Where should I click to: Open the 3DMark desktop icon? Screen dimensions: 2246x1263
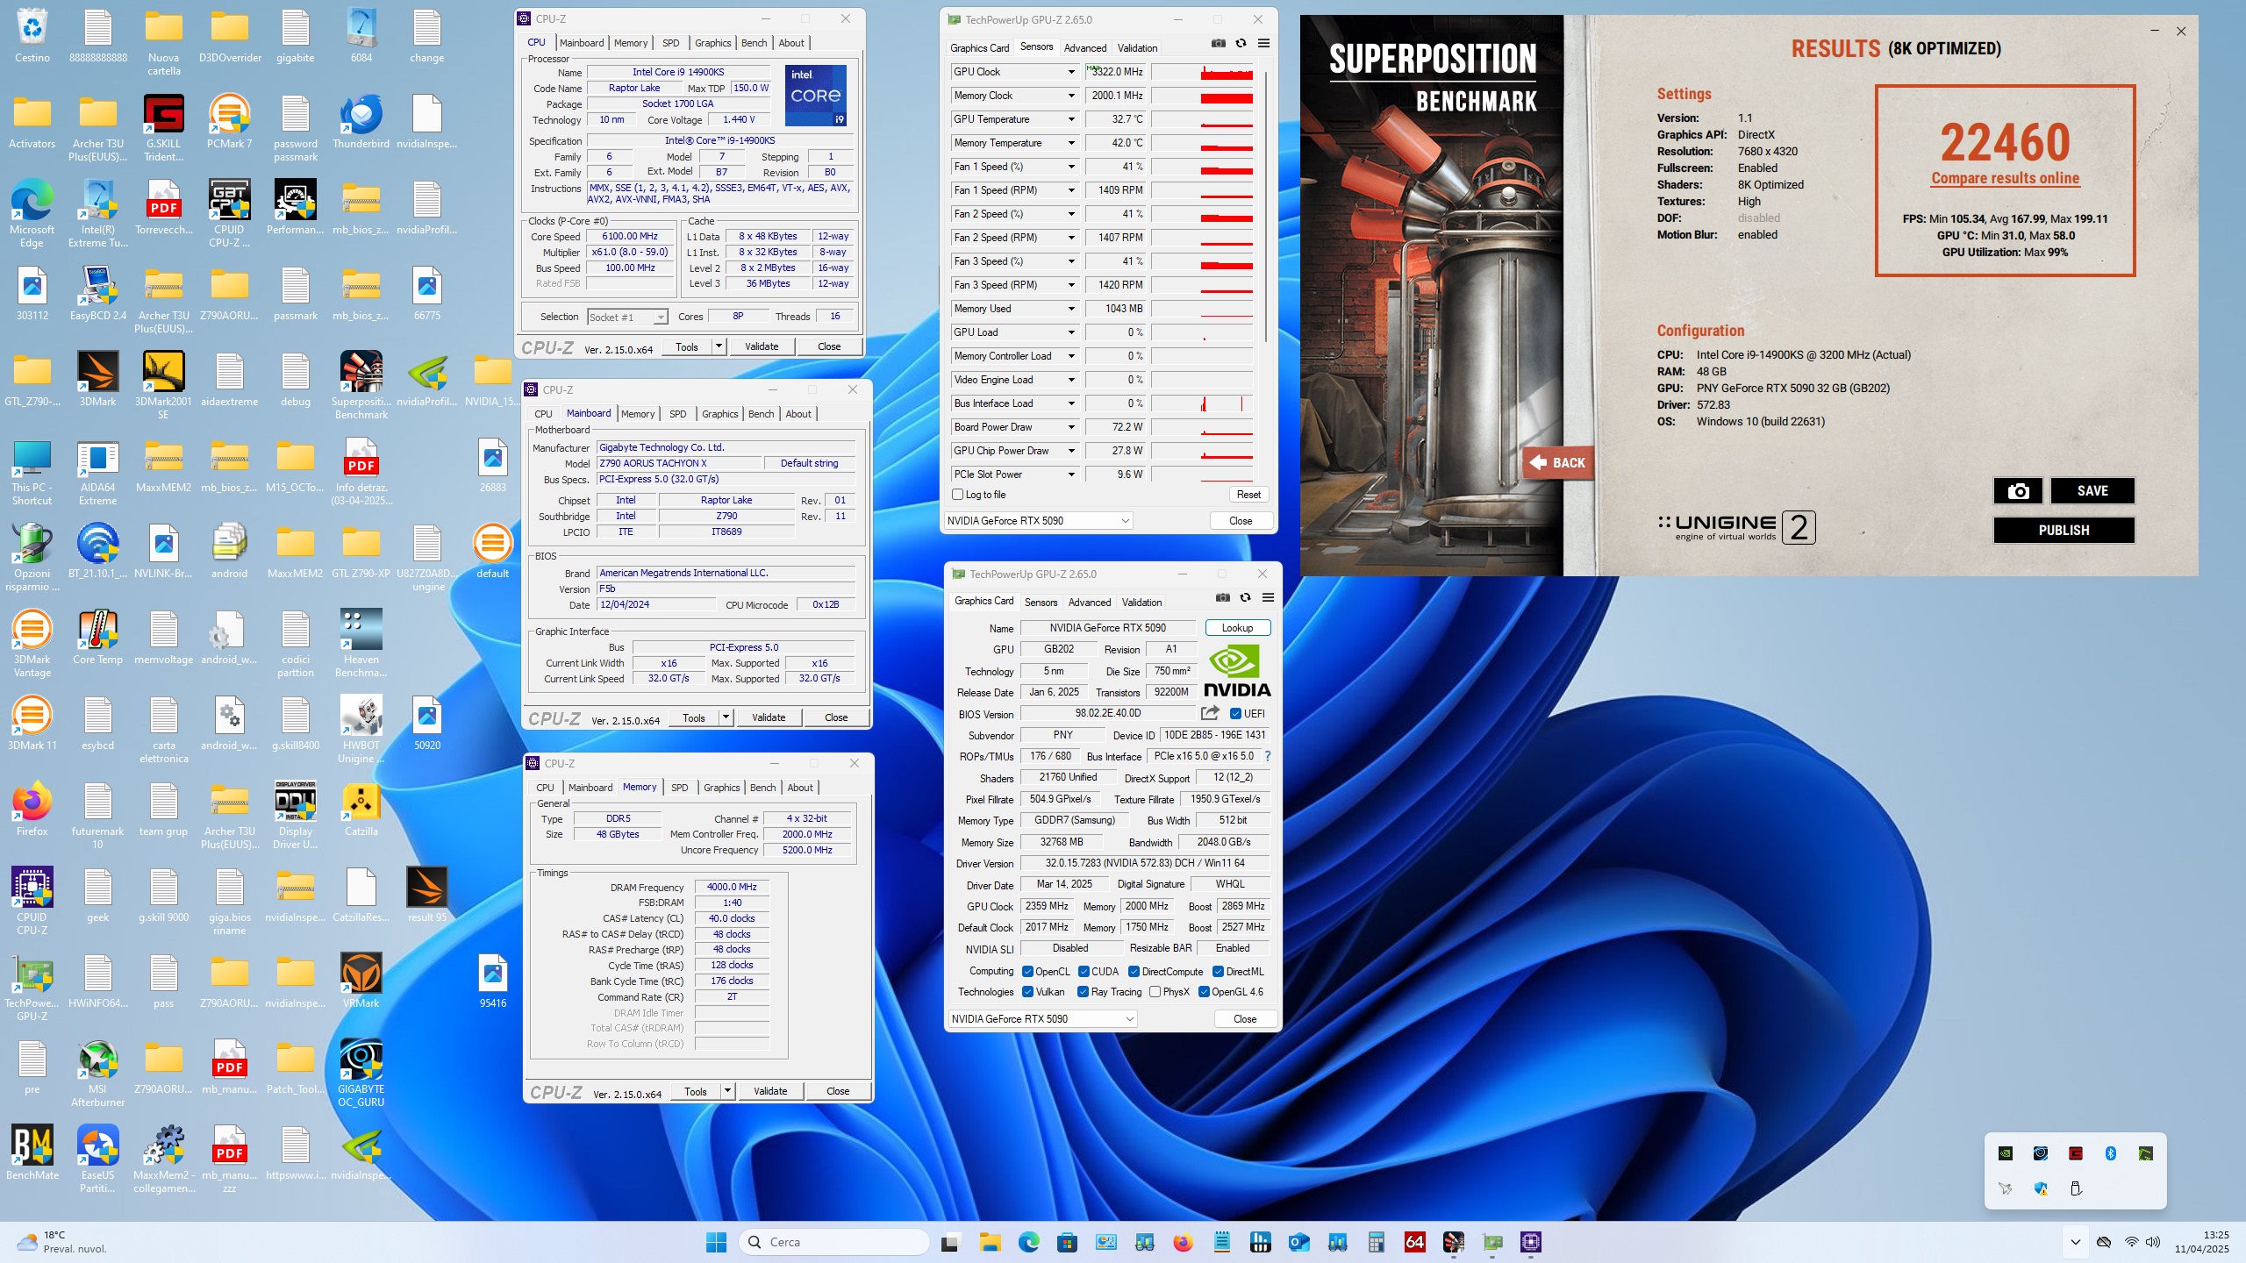click(98, 379)
